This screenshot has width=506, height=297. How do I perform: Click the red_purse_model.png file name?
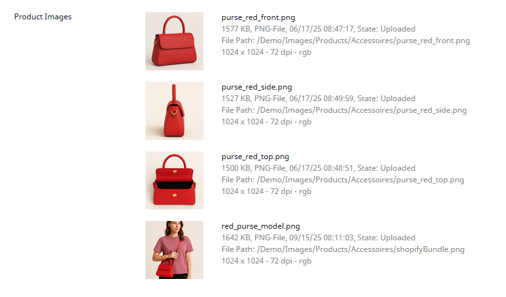coord(261,226)
